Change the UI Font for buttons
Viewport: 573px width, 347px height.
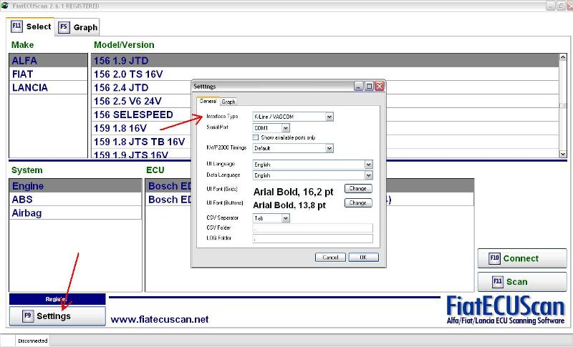click(358, 203)
